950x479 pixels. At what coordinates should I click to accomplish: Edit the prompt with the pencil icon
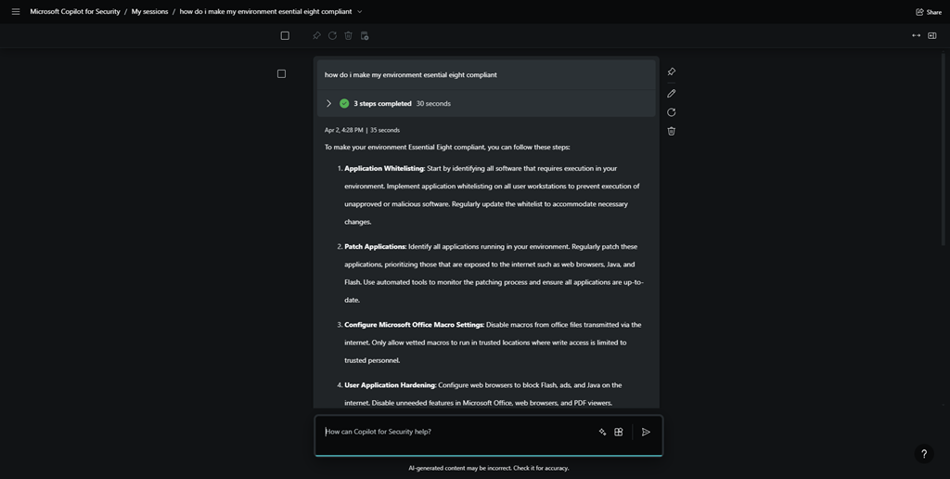point(671,93)
